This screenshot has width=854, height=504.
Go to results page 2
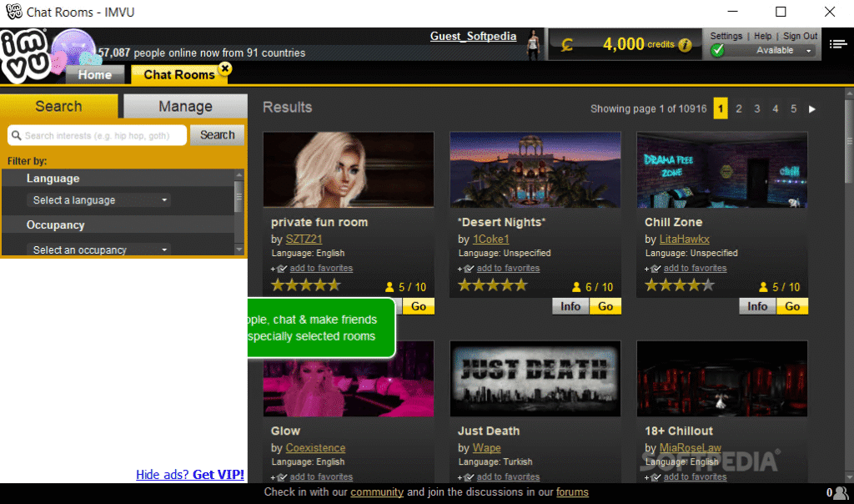click(739, 109)
